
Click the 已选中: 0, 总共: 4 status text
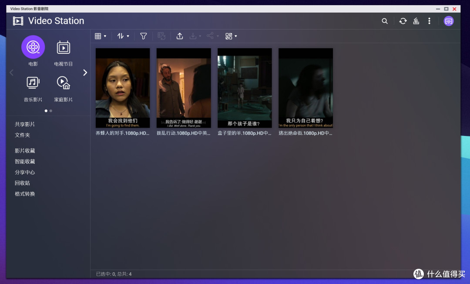click(114, 274)
